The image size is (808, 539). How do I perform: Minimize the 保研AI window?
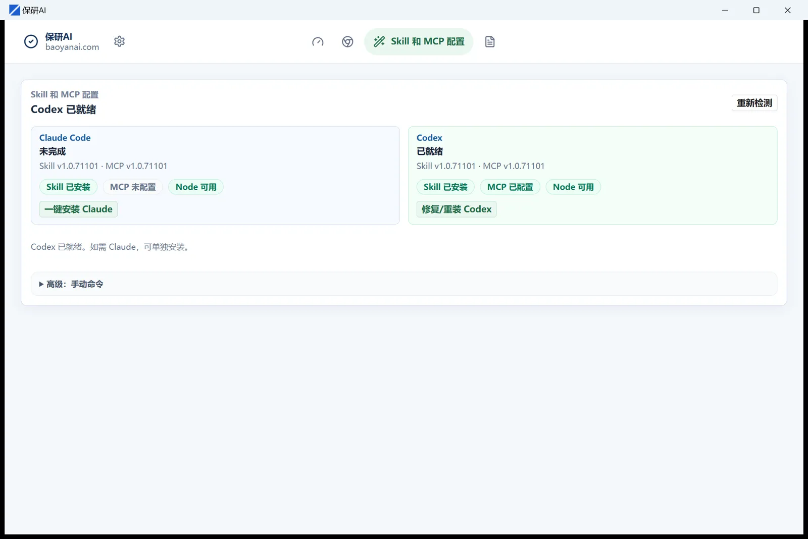pos(725,10)
